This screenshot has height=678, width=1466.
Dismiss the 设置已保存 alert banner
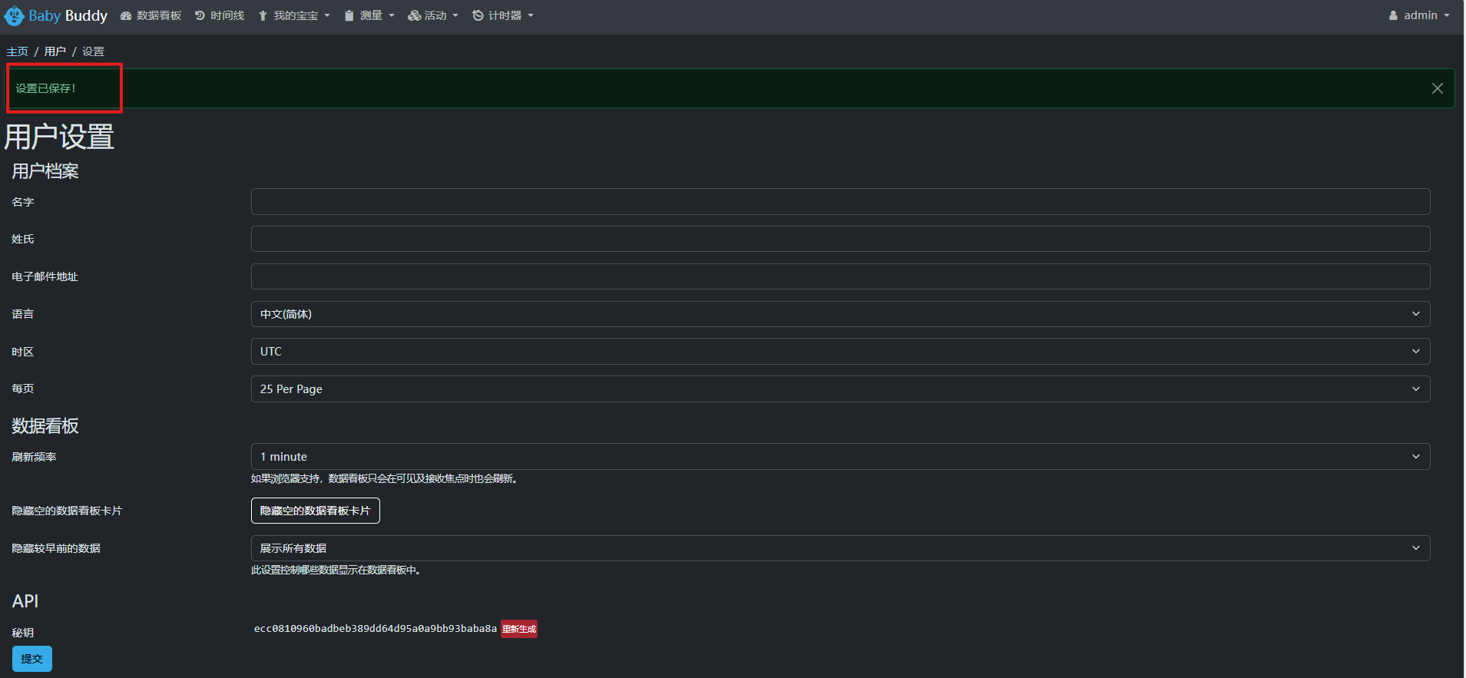point(1437,88)
